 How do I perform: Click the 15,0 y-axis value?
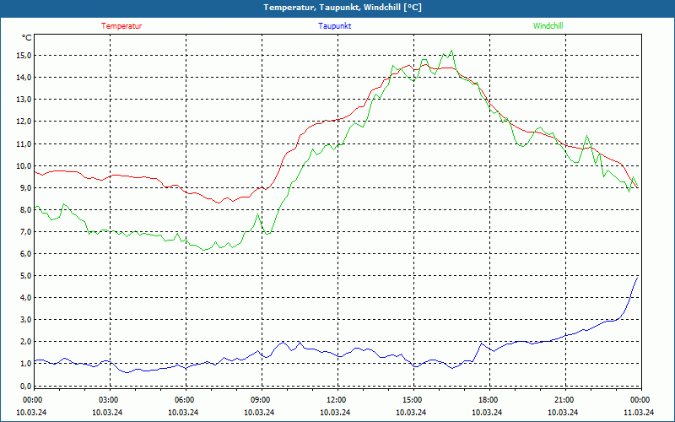tap(24, 56)
